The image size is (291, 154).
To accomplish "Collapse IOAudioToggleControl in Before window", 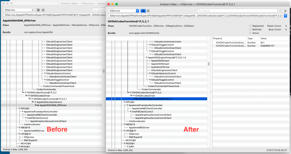I will (45, 80).
